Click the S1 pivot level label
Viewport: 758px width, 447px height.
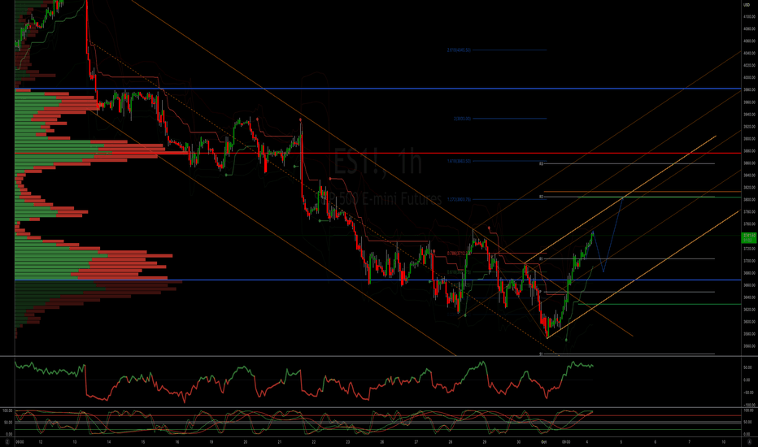click(542, 354)
